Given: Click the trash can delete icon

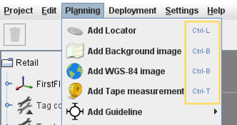Looking at the screenshot, I should pyautogui.click(x=15, y=35).
